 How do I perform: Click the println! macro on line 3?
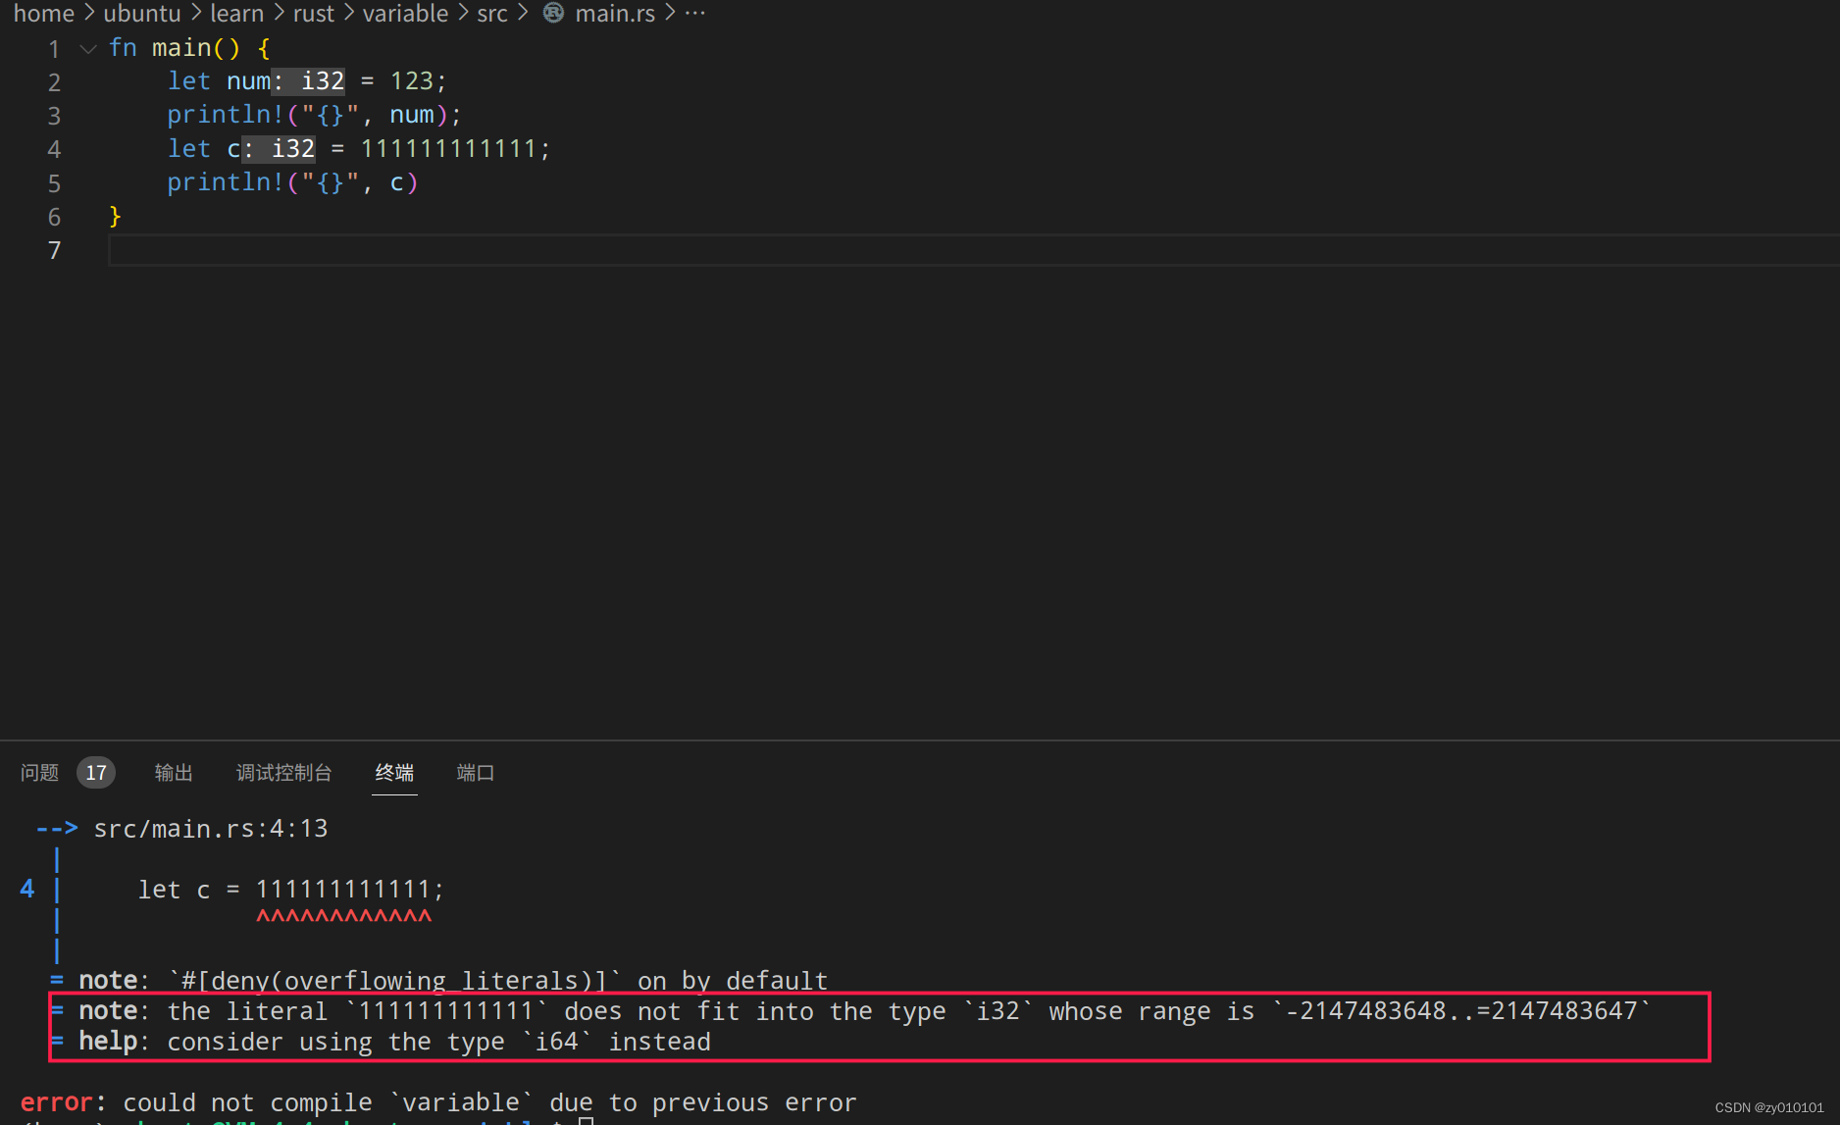click(x=226, y=115)
